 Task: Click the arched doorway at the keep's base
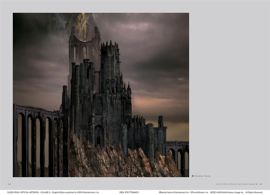(98, 138)
